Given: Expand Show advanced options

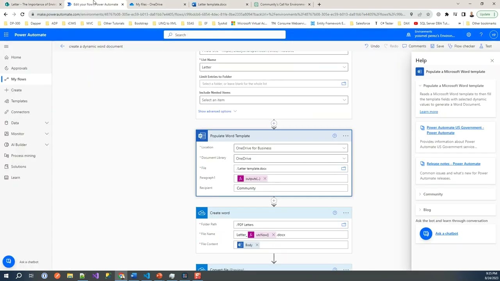Looking at the screenshot, I should pos(217,111).
